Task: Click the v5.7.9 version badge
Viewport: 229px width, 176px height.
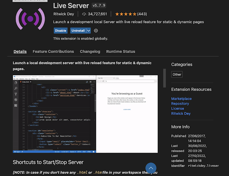Action: click(99, 6)
